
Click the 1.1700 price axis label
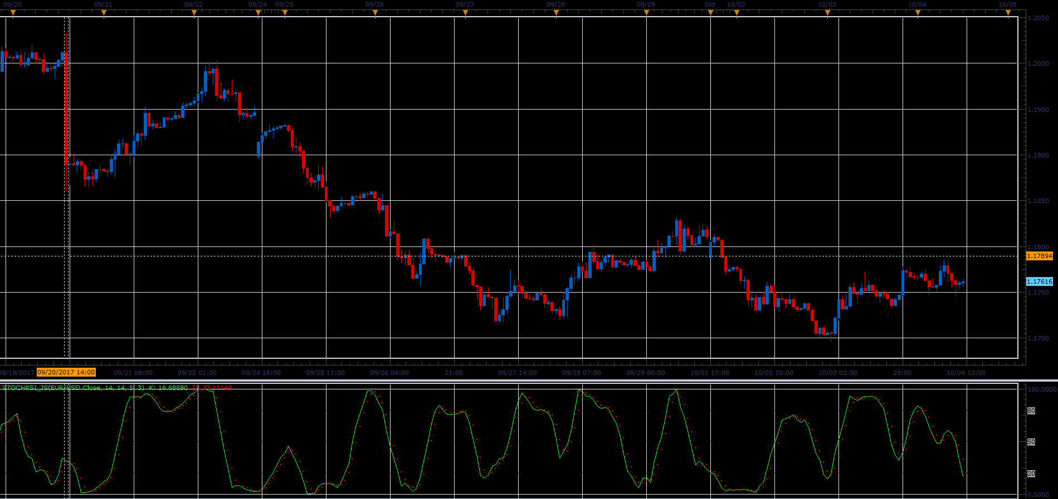[1038, 338]
